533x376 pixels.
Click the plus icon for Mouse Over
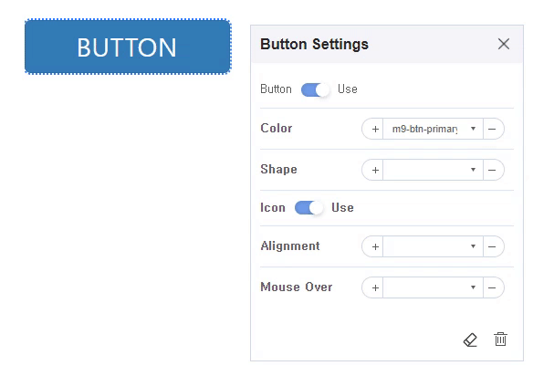point(373,287)
